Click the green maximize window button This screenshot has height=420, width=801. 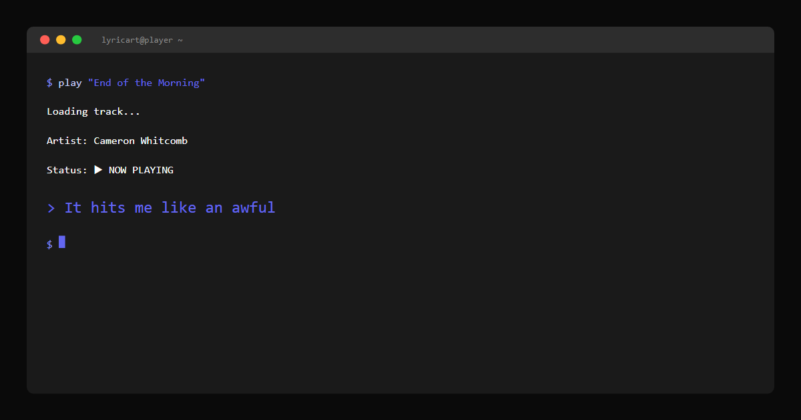[x=77, y=40]
